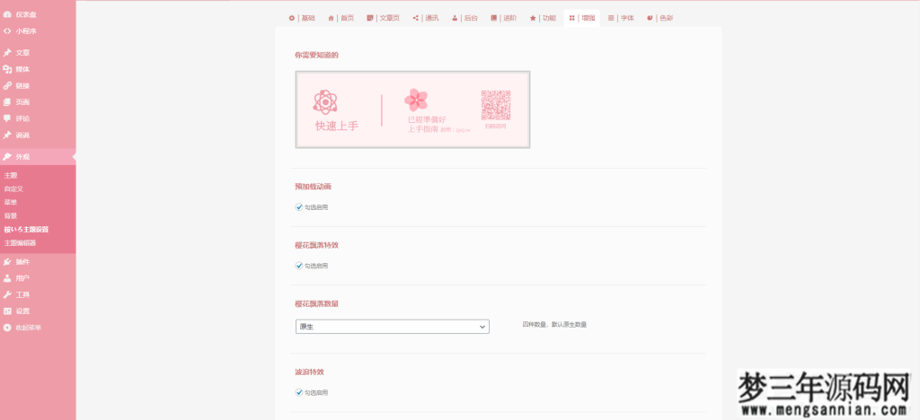Open the 说说 pushpin icon in sidebar

tap(7, 136)
